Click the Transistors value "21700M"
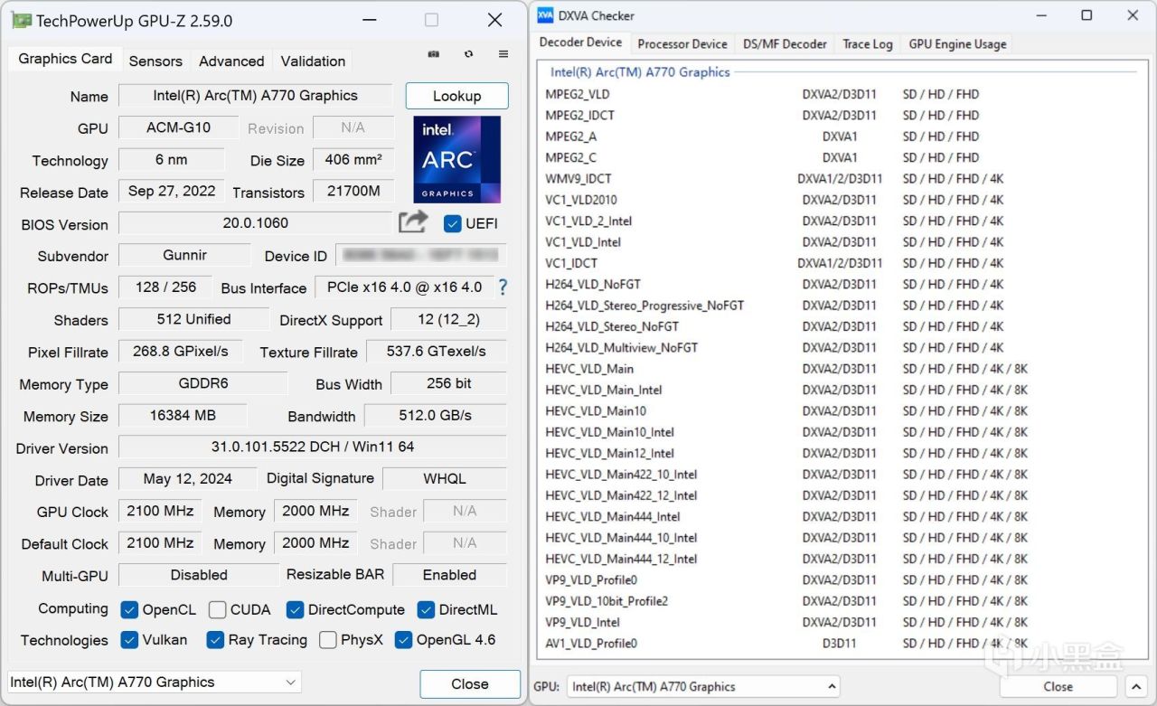 pyautogui.click(x=353, y=192)
